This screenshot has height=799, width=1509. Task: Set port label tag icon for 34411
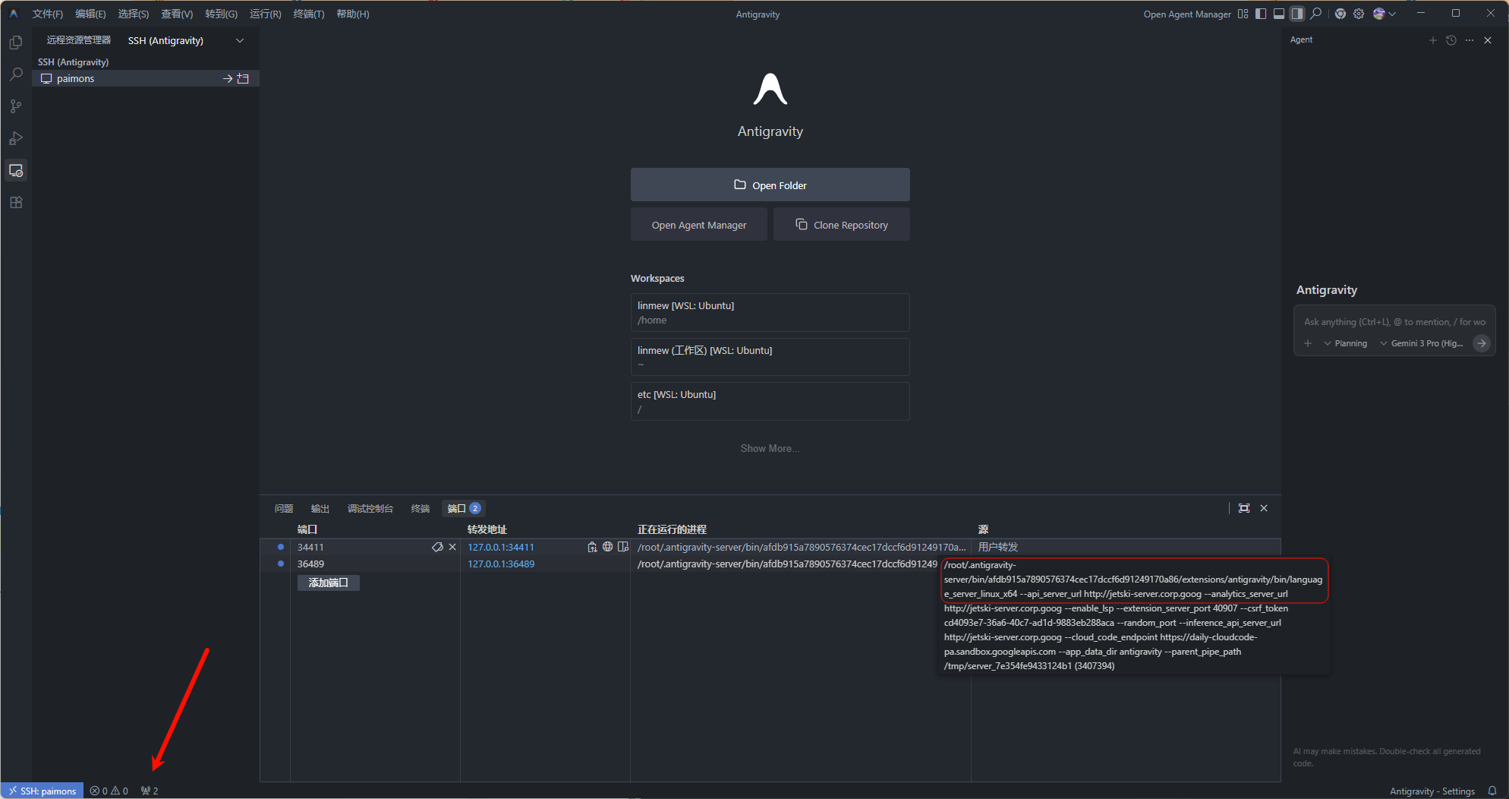click(437, 547)
